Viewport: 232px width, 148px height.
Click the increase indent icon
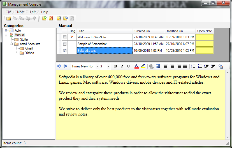[213, 66]
